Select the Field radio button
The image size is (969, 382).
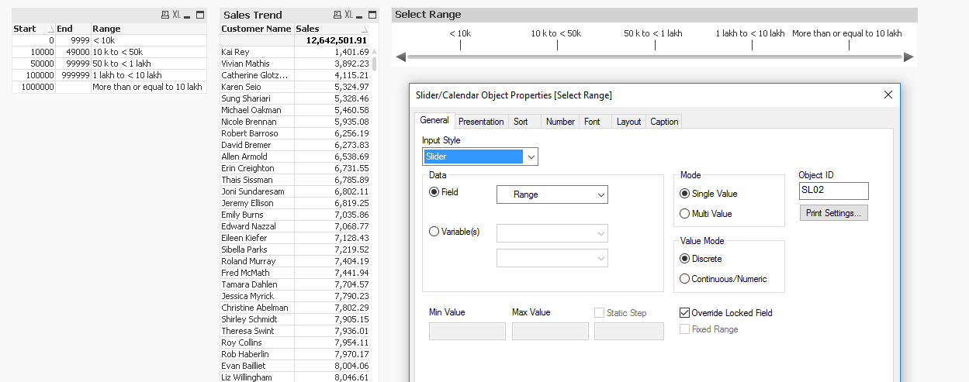click(x=434, y=192)
